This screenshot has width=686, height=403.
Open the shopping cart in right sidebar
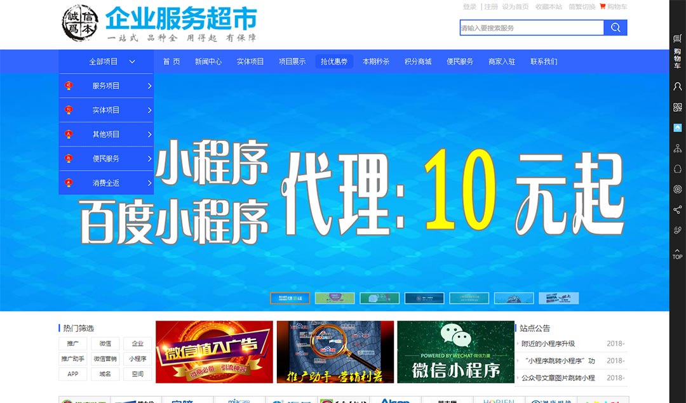(x=677, y=51)
